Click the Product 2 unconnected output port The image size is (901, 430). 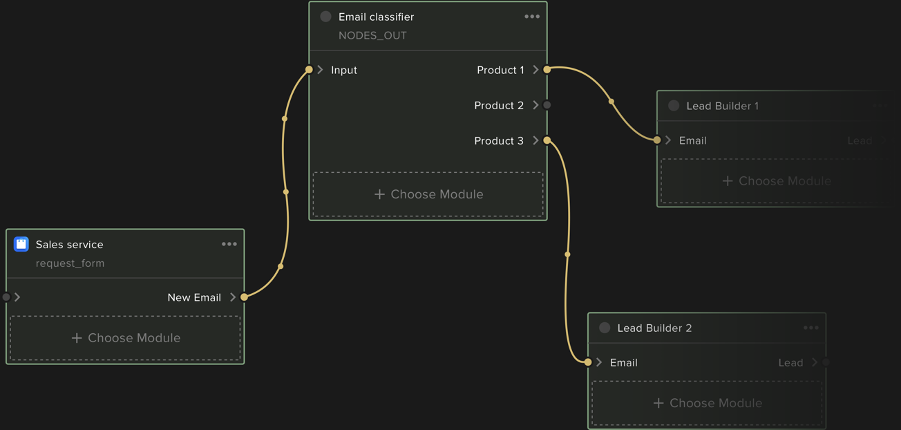coord(547,105)
